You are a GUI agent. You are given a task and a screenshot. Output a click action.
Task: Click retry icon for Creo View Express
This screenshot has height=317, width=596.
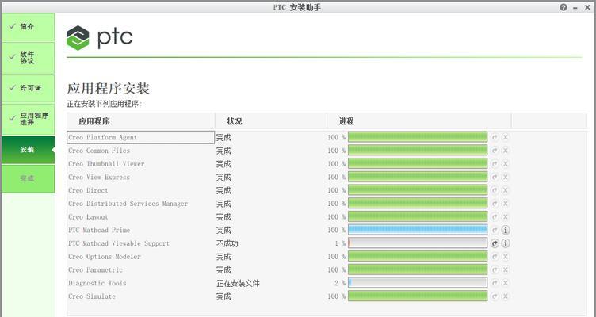495,178
